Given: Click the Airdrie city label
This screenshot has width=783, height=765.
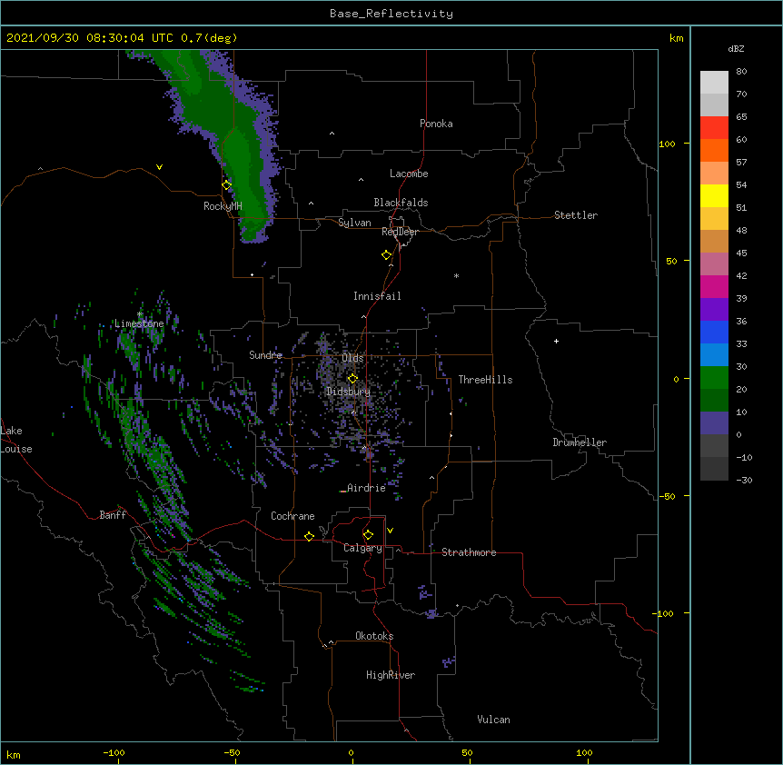Looking at the screenshot, I should click(x=366, y=488).
